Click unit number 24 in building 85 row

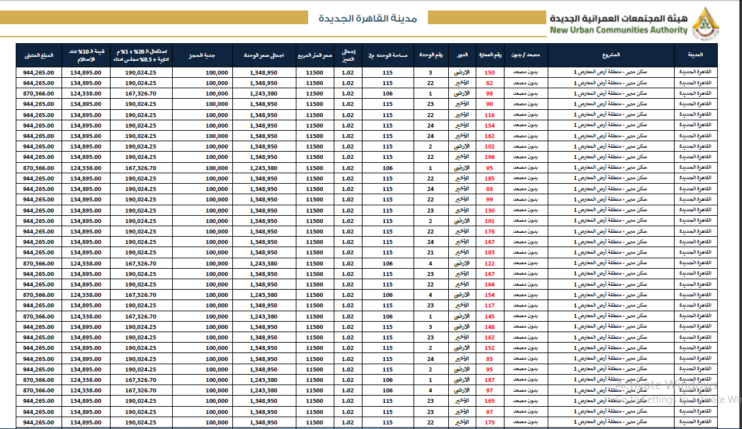(x=430, y=359)
